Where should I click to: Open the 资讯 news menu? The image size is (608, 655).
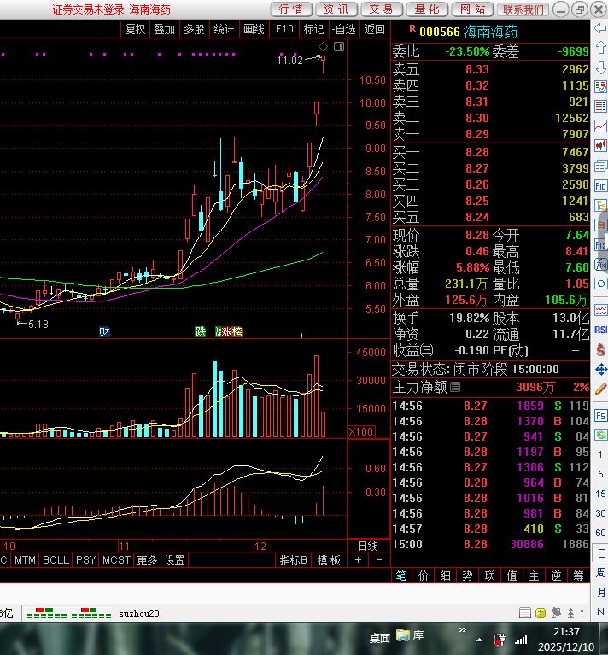point(336,9)
